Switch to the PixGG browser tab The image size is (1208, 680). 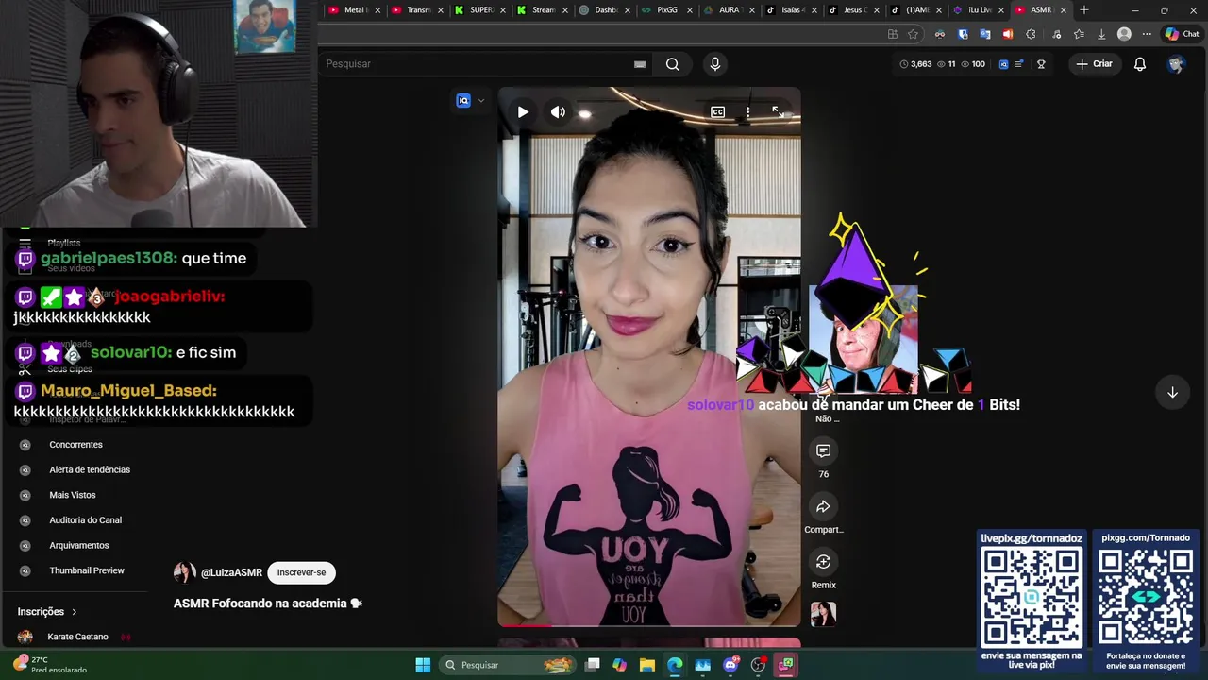[x=667, y=10]
